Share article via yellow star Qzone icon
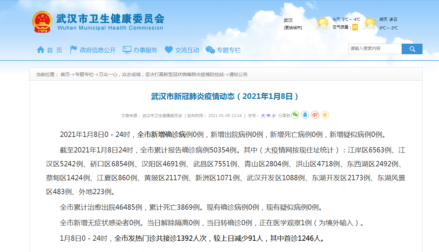The height and width of the screenshot is (252, 439). point(325,115)
